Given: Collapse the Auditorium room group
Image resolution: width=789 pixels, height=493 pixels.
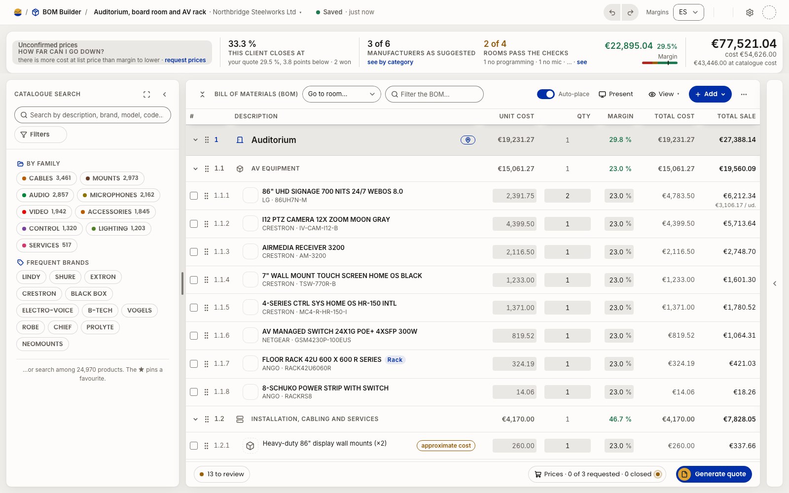Looking at the screenshot, I should click(195, 140).
